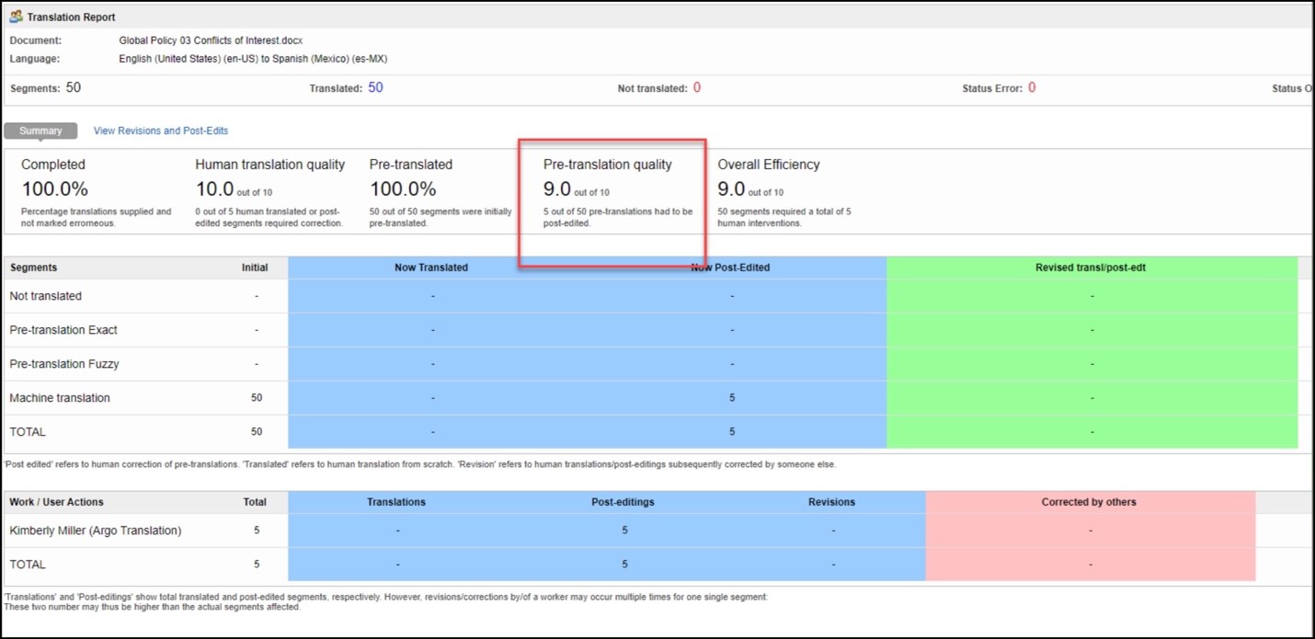Image resolution: width=1315 pixels, height=639 pixels.
Task: Click the red Status Error count
Action: click(x=1032, y=87)
